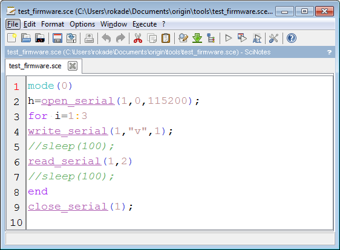Select the test_firmware.sce tab
Viewport: 340px width, 250px height.
35,66
